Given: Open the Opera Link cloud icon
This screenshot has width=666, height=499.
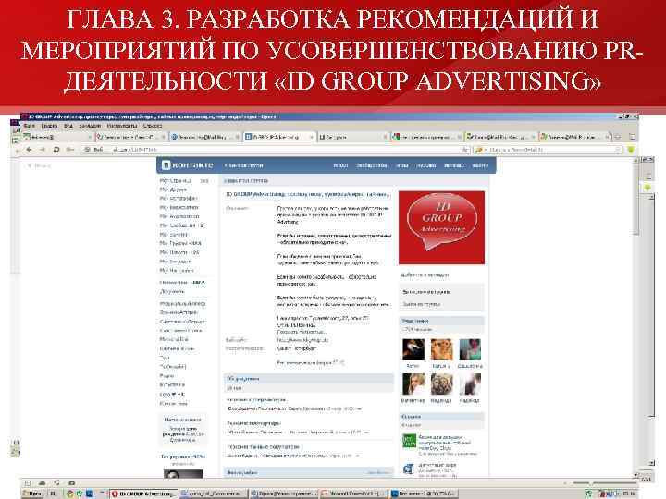Looking at the screenshot, I should point(42,483).
